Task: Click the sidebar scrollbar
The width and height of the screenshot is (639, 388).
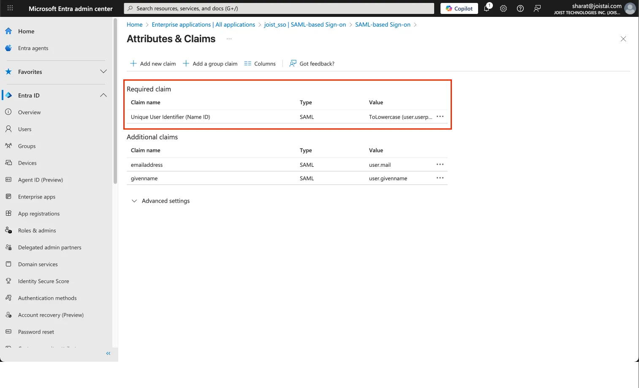Action: point(115,101)
